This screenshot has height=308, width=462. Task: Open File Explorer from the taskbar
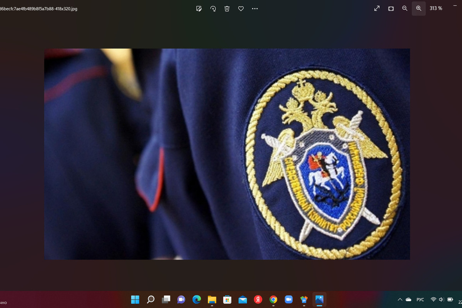(x=212, y=300)
